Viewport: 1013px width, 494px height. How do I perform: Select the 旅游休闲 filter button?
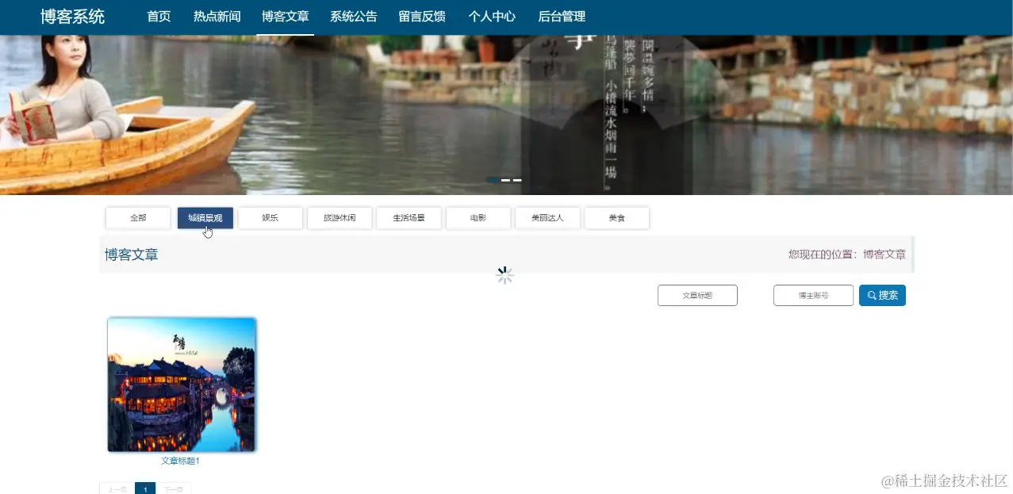pos(340,217)
